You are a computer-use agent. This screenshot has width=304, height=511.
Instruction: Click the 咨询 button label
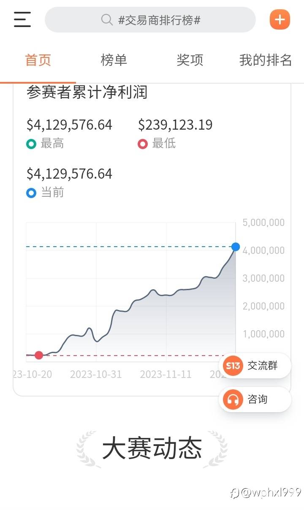pyautogui.click(x=258, y=399)
